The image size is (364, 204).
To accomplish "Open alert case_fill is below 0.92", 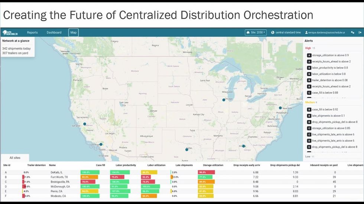I will pyautogui.click(x=325, y=109).
